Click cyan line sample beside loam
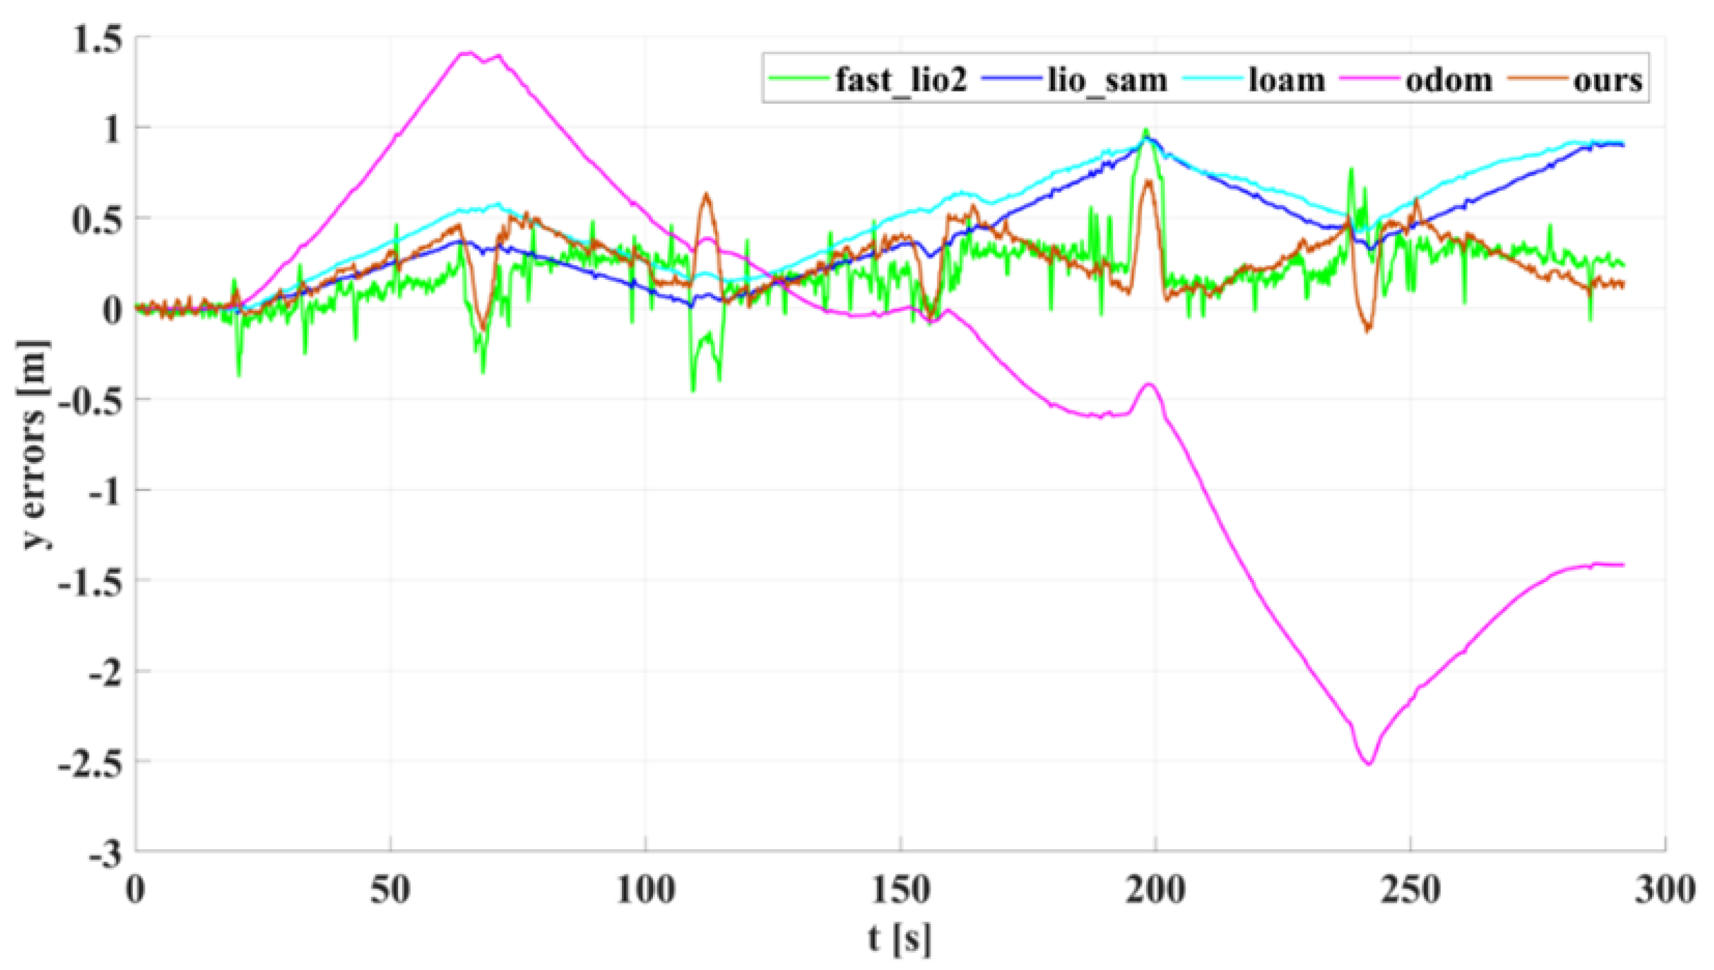1714x970 pixels. tap(1212, 79)
